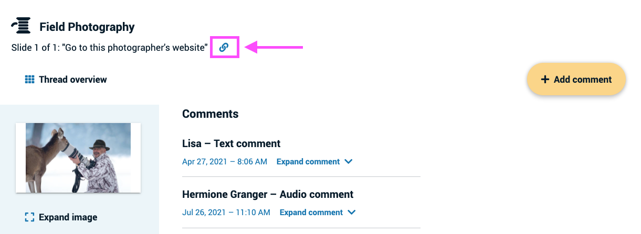The width and height of the screenshot is (641, 234).
Task: Click the Comments heading
Action: point(210,114)
